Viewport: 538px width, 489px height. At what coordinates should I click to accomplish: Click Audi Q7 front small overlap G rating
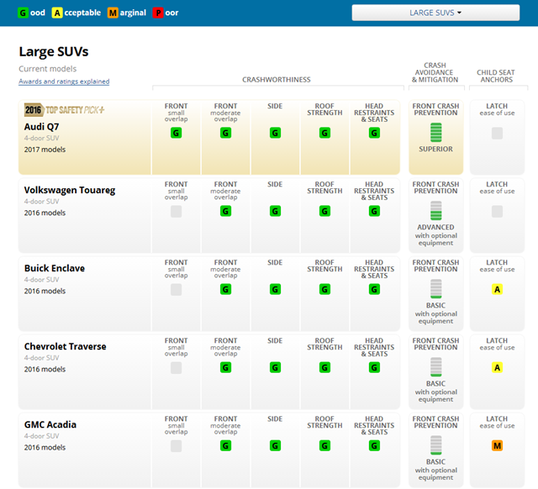point(177,133)
